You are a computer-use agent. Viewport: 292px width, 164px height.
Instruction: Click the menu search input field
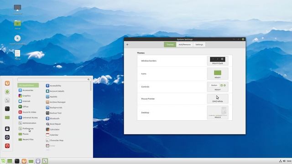(x=54, y=79)
